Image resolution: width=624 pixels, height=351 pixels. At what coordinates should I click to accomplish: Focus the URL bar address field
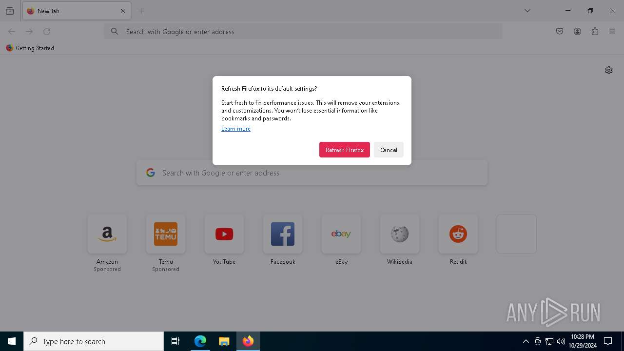tap(303, 32)
